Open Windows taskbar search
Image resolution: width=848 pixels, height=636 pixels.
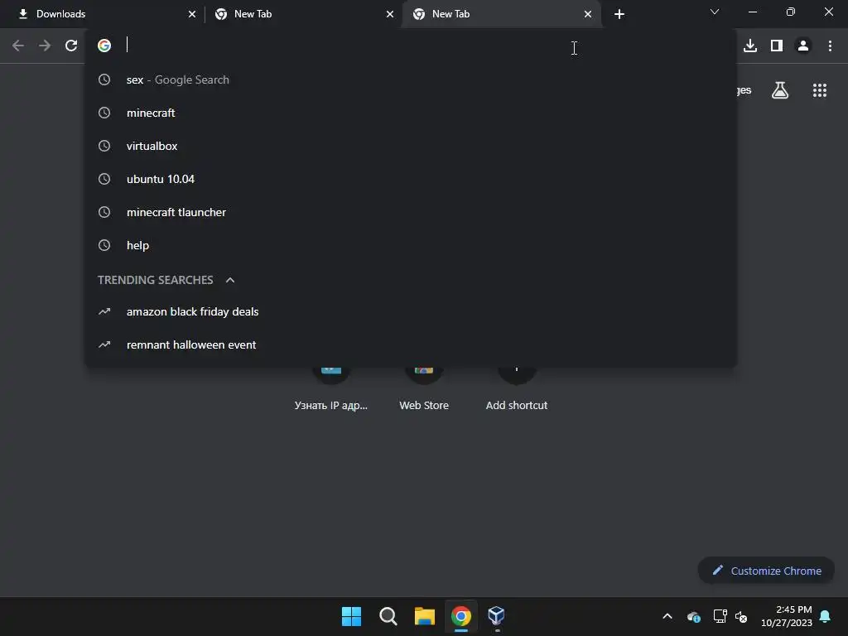[388, 616]
